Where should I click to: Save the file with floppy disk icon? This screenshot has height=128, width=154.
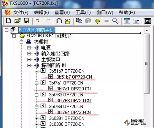[x=26, y=21]
